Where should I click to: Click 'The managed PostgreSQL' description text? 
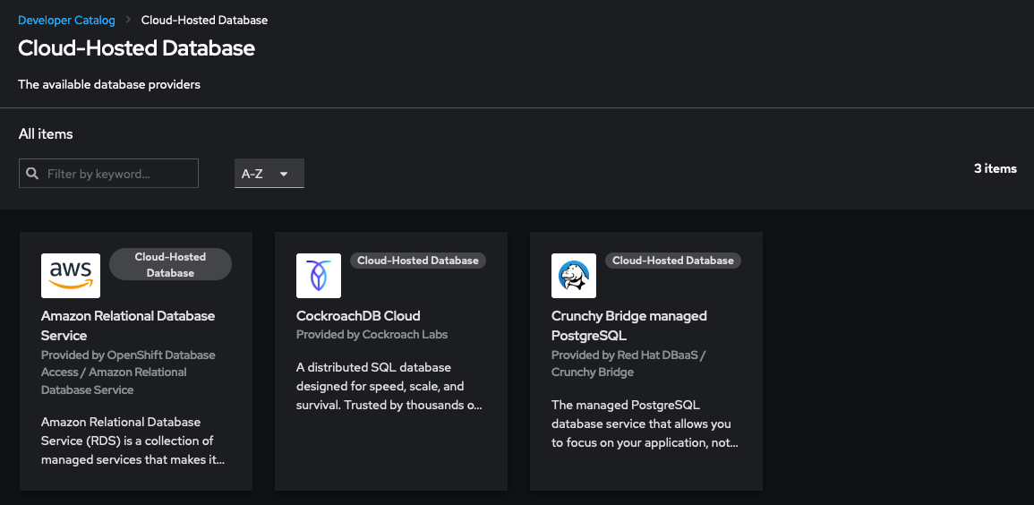[645, 424]
